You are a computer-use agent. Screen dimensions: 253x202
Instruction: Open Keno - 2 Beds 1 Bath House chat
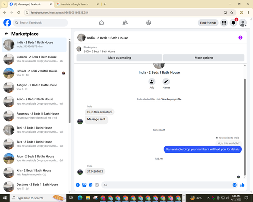pos(34,102)
